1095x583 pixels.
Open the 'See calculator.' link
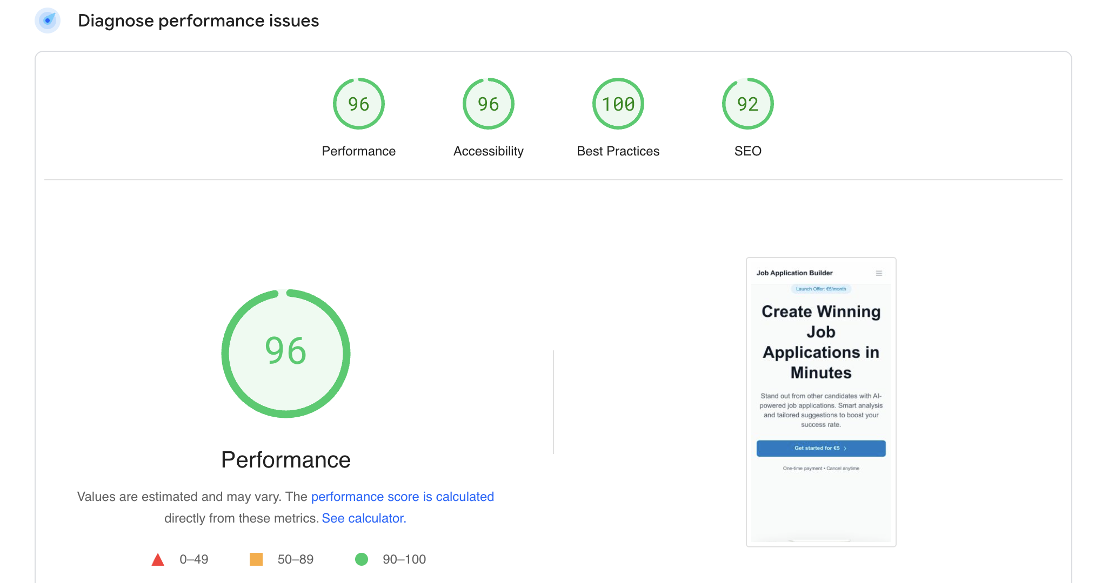pyautogui.click(x=364, y=518)
